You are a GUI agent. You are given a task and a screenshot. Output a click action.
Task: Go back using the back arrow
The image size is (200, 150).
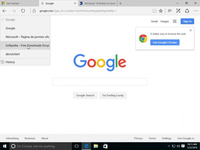click(4, 11)
